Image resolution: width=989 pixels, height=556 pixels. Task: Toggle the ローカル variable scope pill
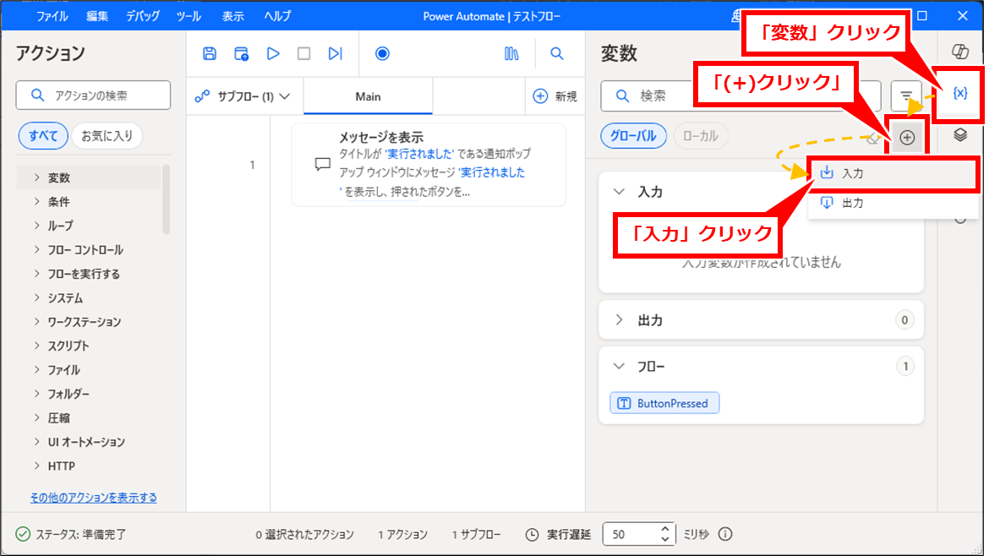coord(700,136)
